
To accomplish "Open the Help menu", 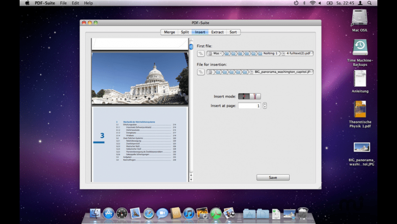I will (x=89, y=3).
